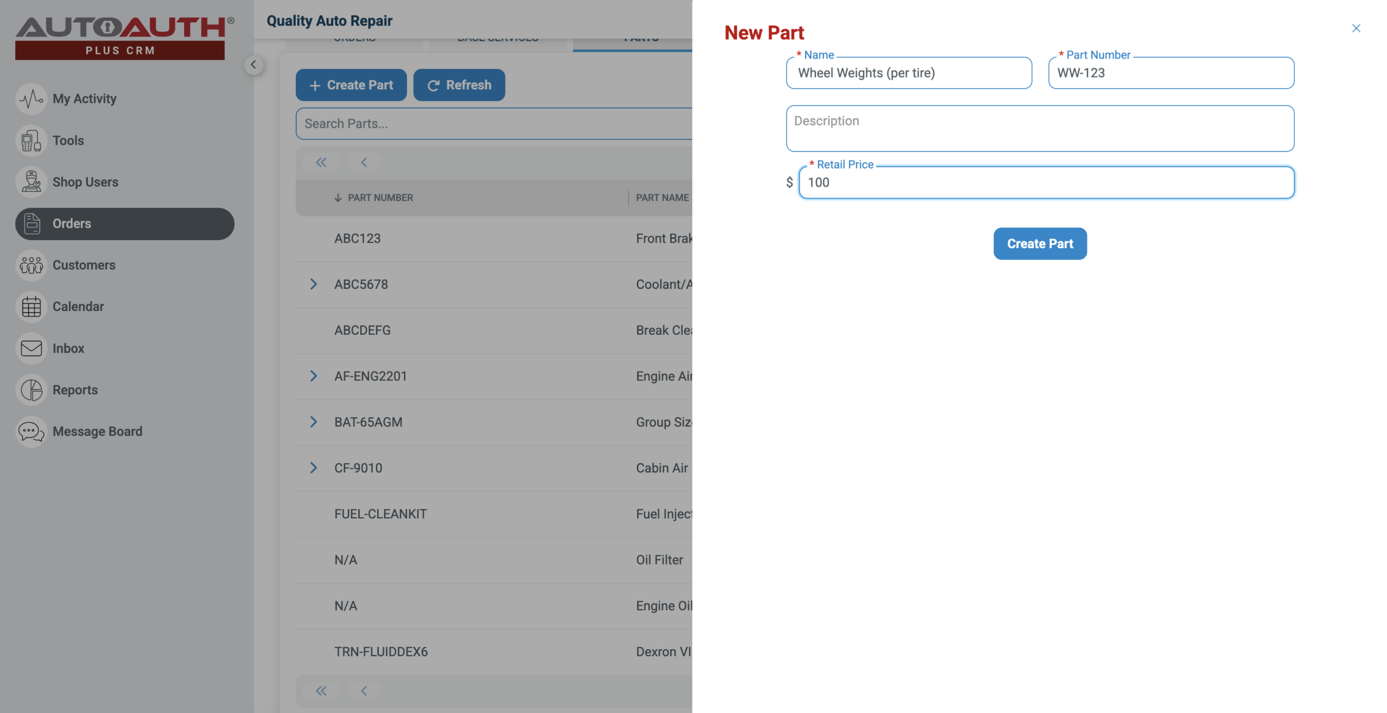Screen dimensions: 1387x713
Task: Click the Calendar grid icon
Action: point(31,307)
